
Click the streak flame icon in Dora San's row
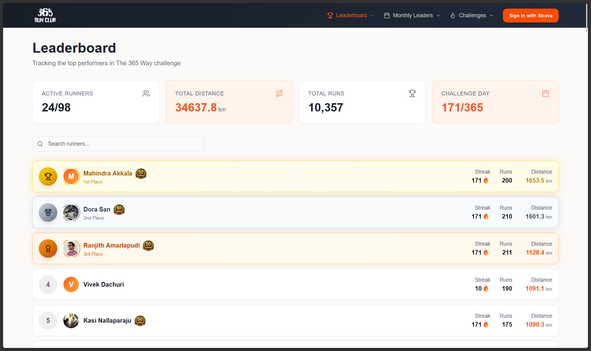coord(486,216)
